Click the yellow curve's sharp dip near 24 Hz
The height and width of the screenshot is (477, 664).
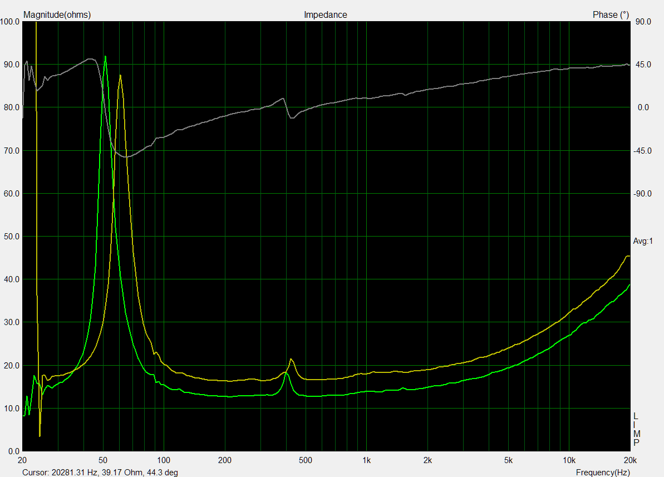pyautogui.click(x=40, y=436)
